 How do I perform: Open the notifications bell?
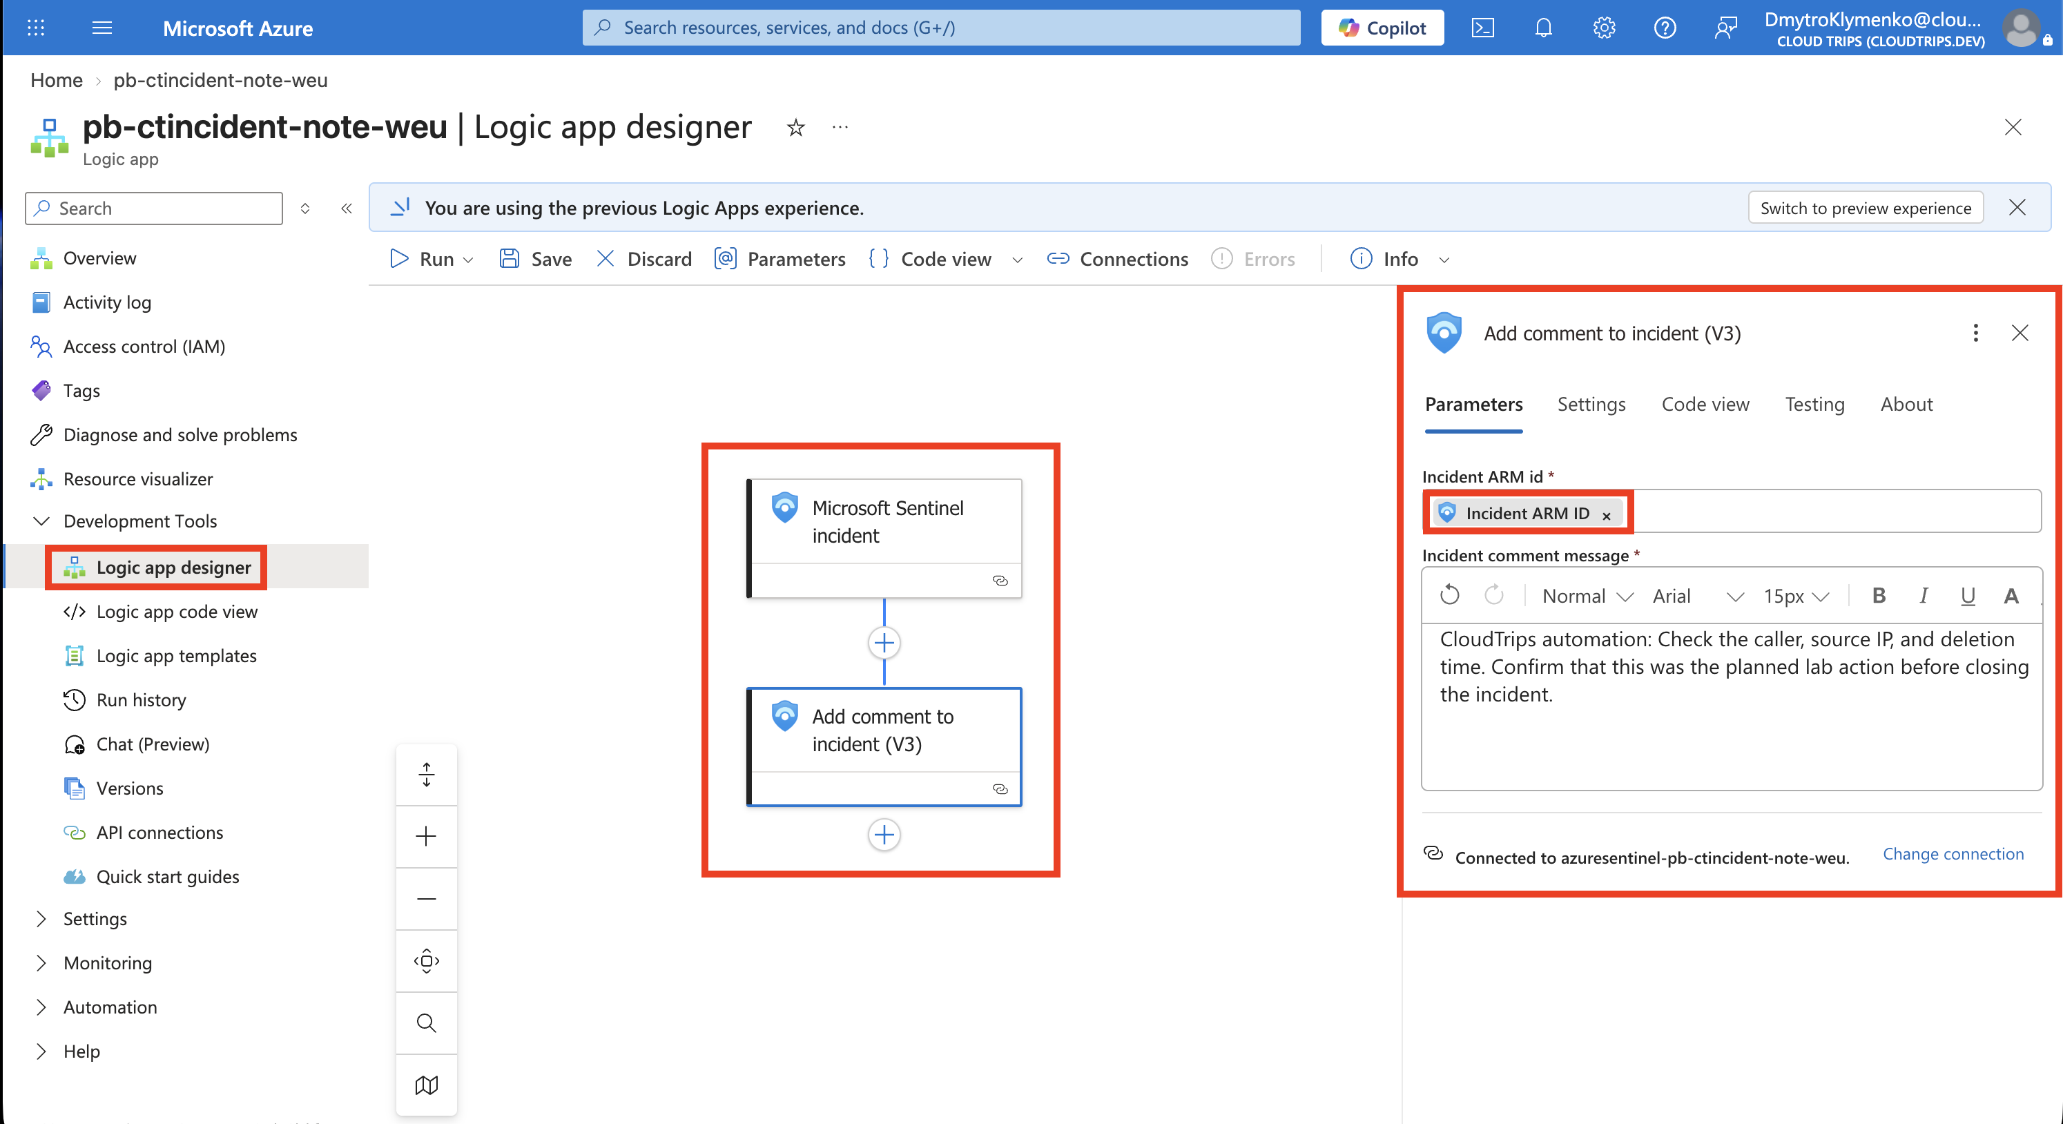1543,28
